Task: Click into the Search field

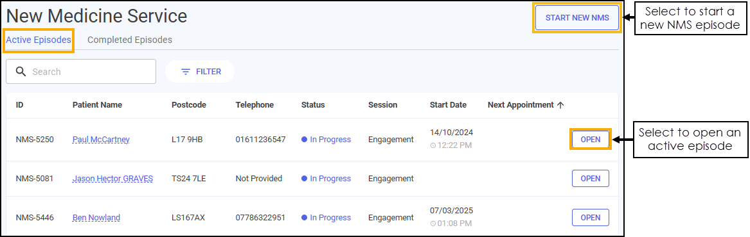Action: (81, 72)
